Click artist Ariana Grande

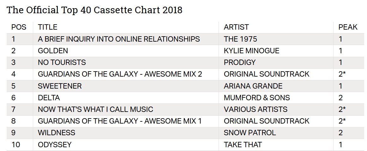(x=253, y=86)
